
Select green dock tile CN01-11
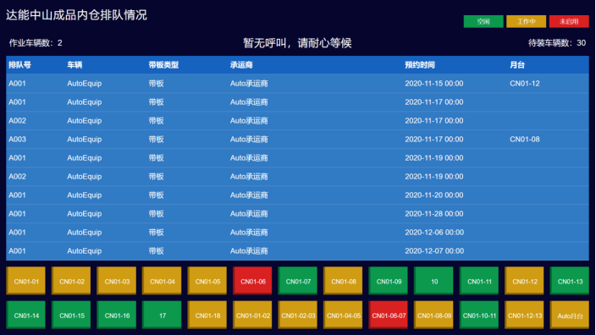pyautogui.click(x=479, y=281)
